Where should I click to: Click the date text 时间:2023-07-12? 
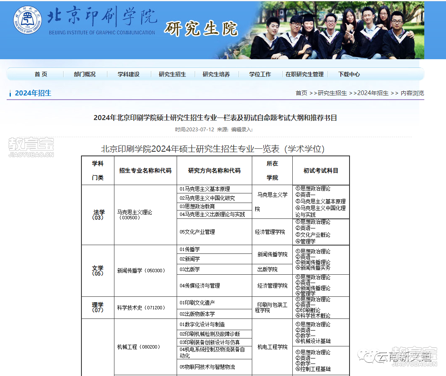click(195, 130)
